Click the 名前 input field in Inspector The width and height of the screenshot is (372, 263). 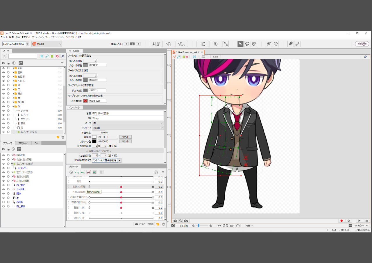(128, 113)
